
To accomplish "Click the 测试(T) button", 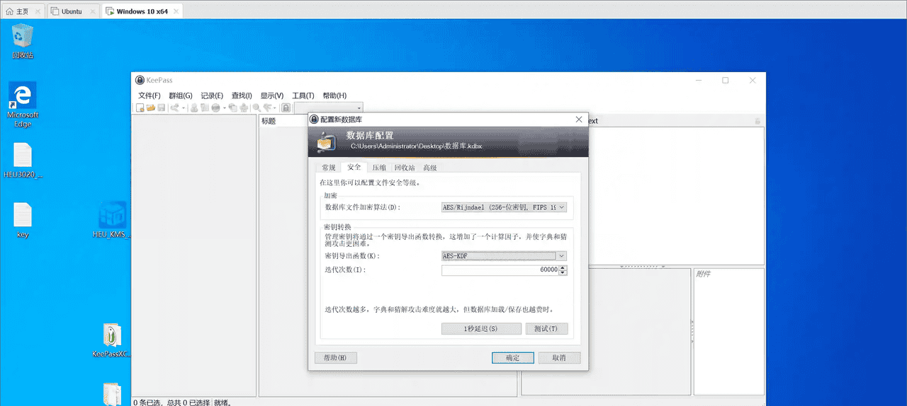I will 546,329.
